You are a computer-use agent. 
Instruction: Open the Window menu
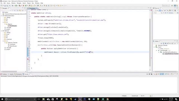tap(37, 3)
